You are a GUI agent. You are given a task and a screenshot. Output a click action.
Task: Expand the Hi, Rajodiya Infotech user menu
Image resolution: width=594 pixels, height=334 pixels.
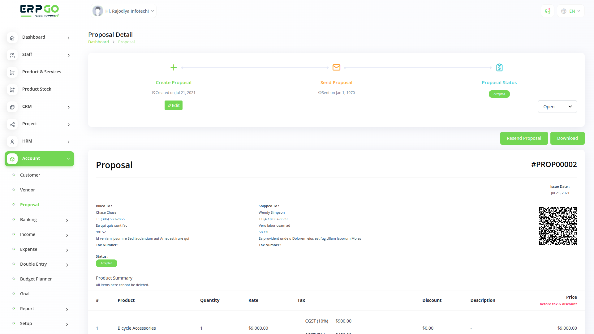point(124,11)
